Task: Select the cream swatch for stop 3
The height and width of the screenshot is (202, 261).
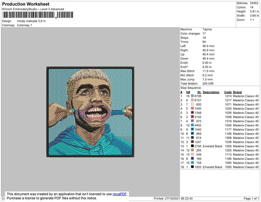Action: coord(192,104)
